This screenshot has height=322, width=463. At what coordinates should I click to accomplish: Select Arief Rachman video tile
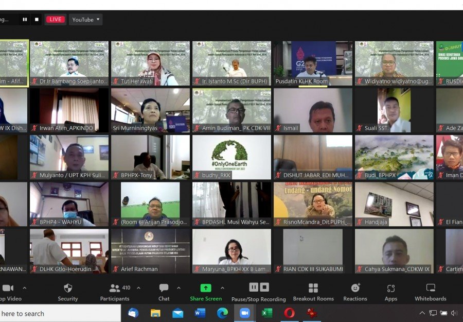click(151, 251)
